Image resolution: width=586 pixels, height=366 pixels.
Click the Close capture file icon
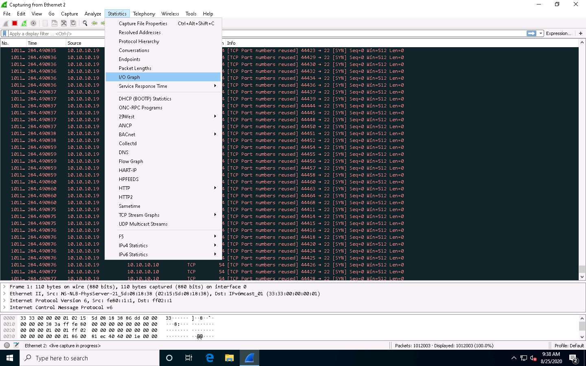click(x=64, y=24)
